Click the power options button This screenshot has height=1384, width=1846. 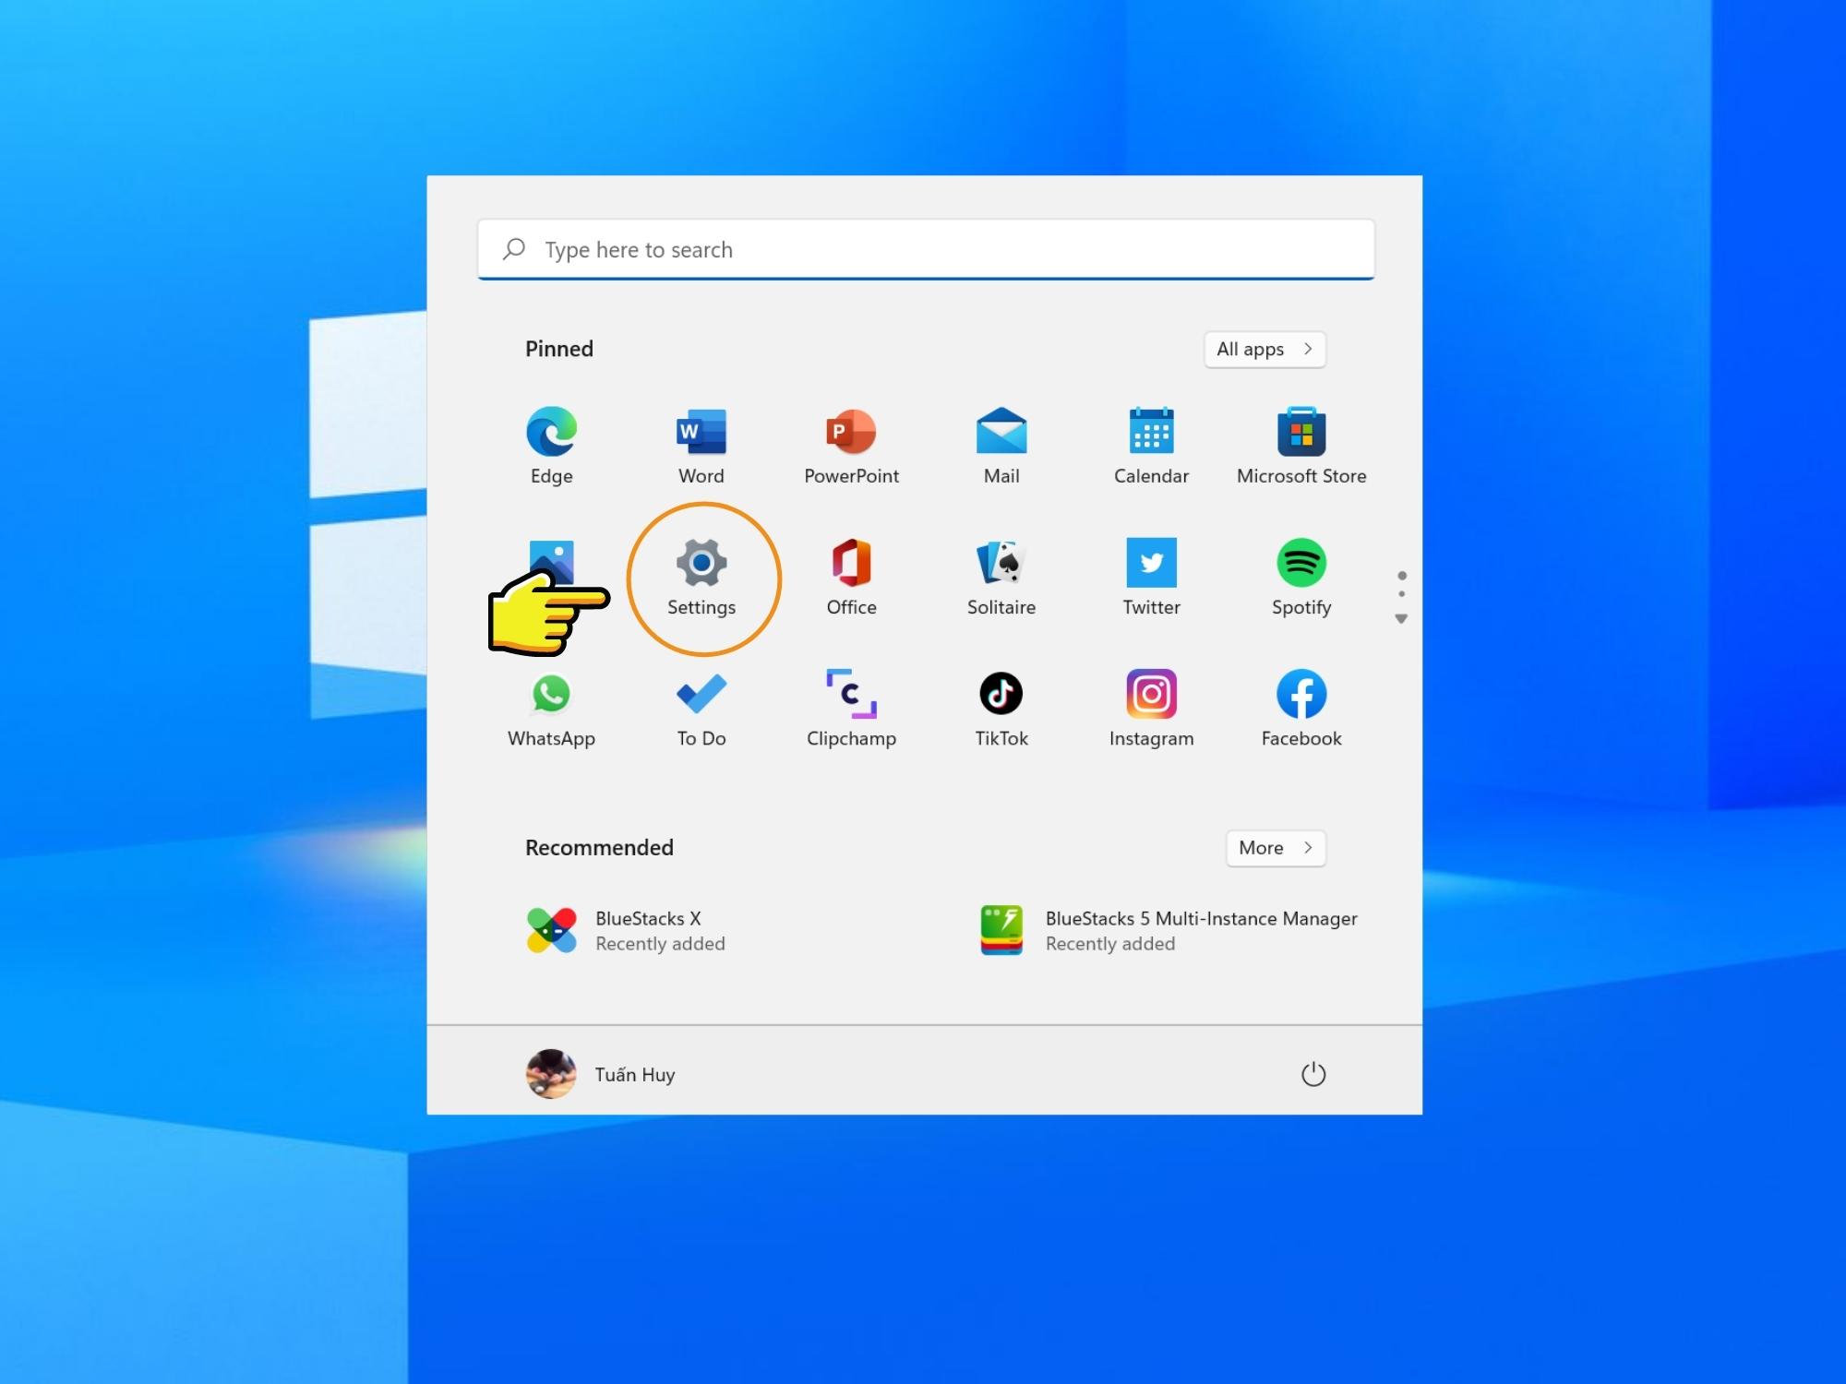pos(1314,1074)
